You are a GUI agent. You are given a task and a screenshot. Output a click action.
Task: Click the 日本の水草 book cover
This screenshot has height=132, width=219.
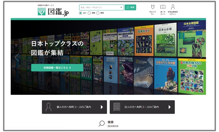point(165,39)
